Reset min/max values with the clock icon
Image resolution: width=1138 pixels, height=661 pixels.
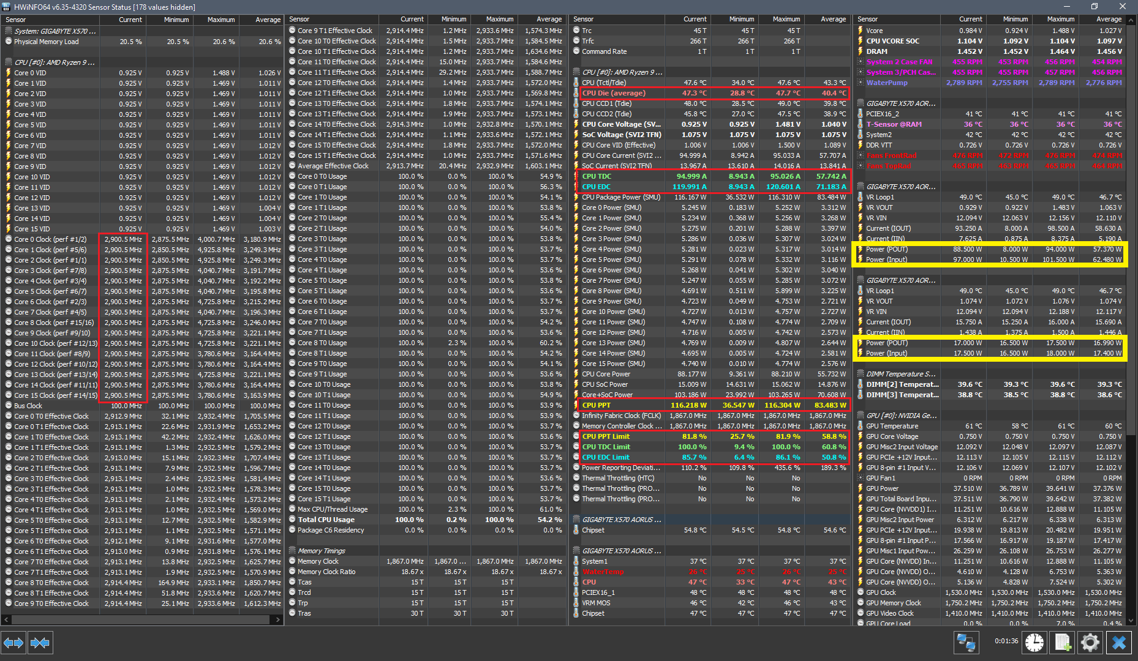click(1034, 643)
